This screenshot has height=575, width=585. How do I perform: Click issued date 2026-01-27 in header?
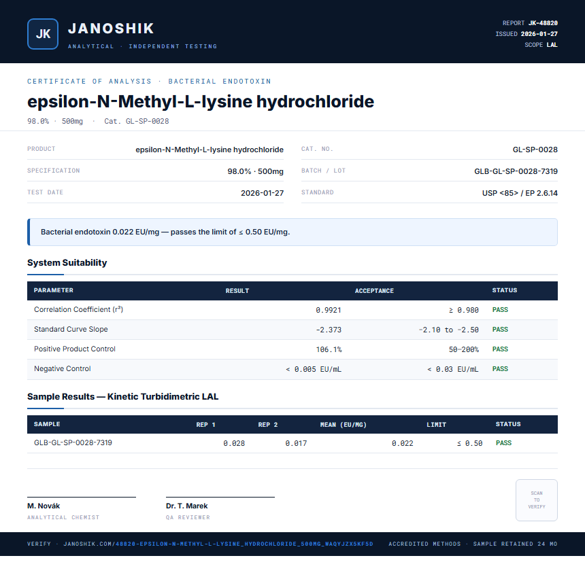539,34
